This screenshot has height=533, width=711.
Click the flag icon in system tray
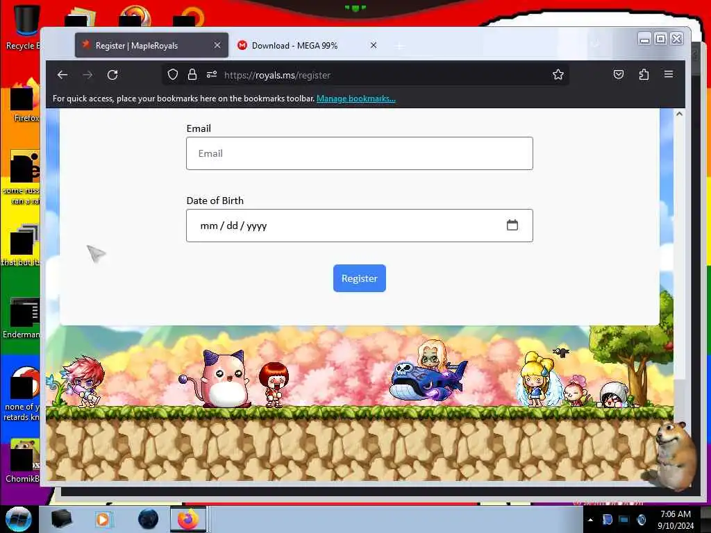pos(607,519)
